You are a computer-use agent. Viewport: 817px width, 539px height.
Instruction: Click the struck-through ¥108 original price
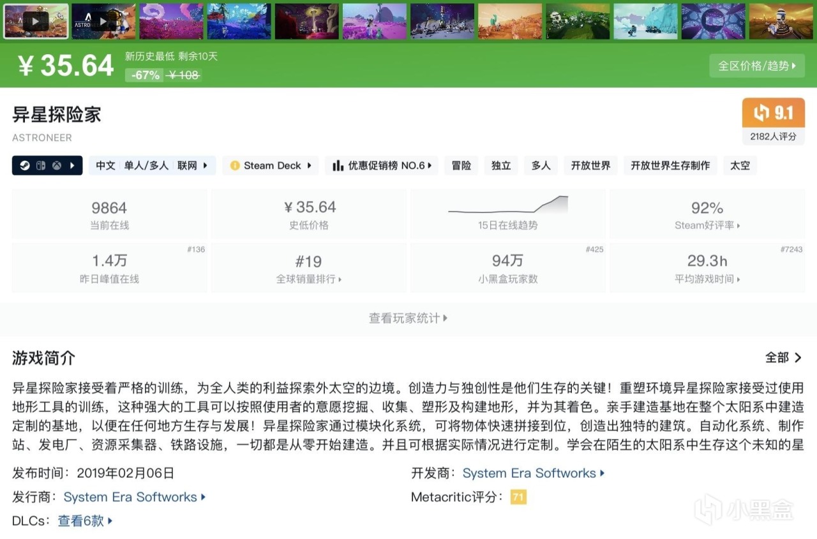183,75
